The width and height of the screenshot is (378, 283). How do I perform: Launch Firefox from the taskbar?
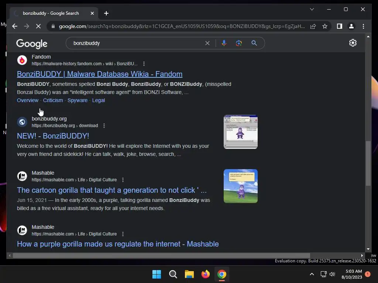pos(206,274)
